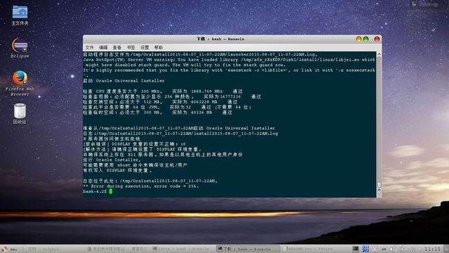Maximize Konsole with the green button
This screenshot has width=449, height=253.
(366, 39)
